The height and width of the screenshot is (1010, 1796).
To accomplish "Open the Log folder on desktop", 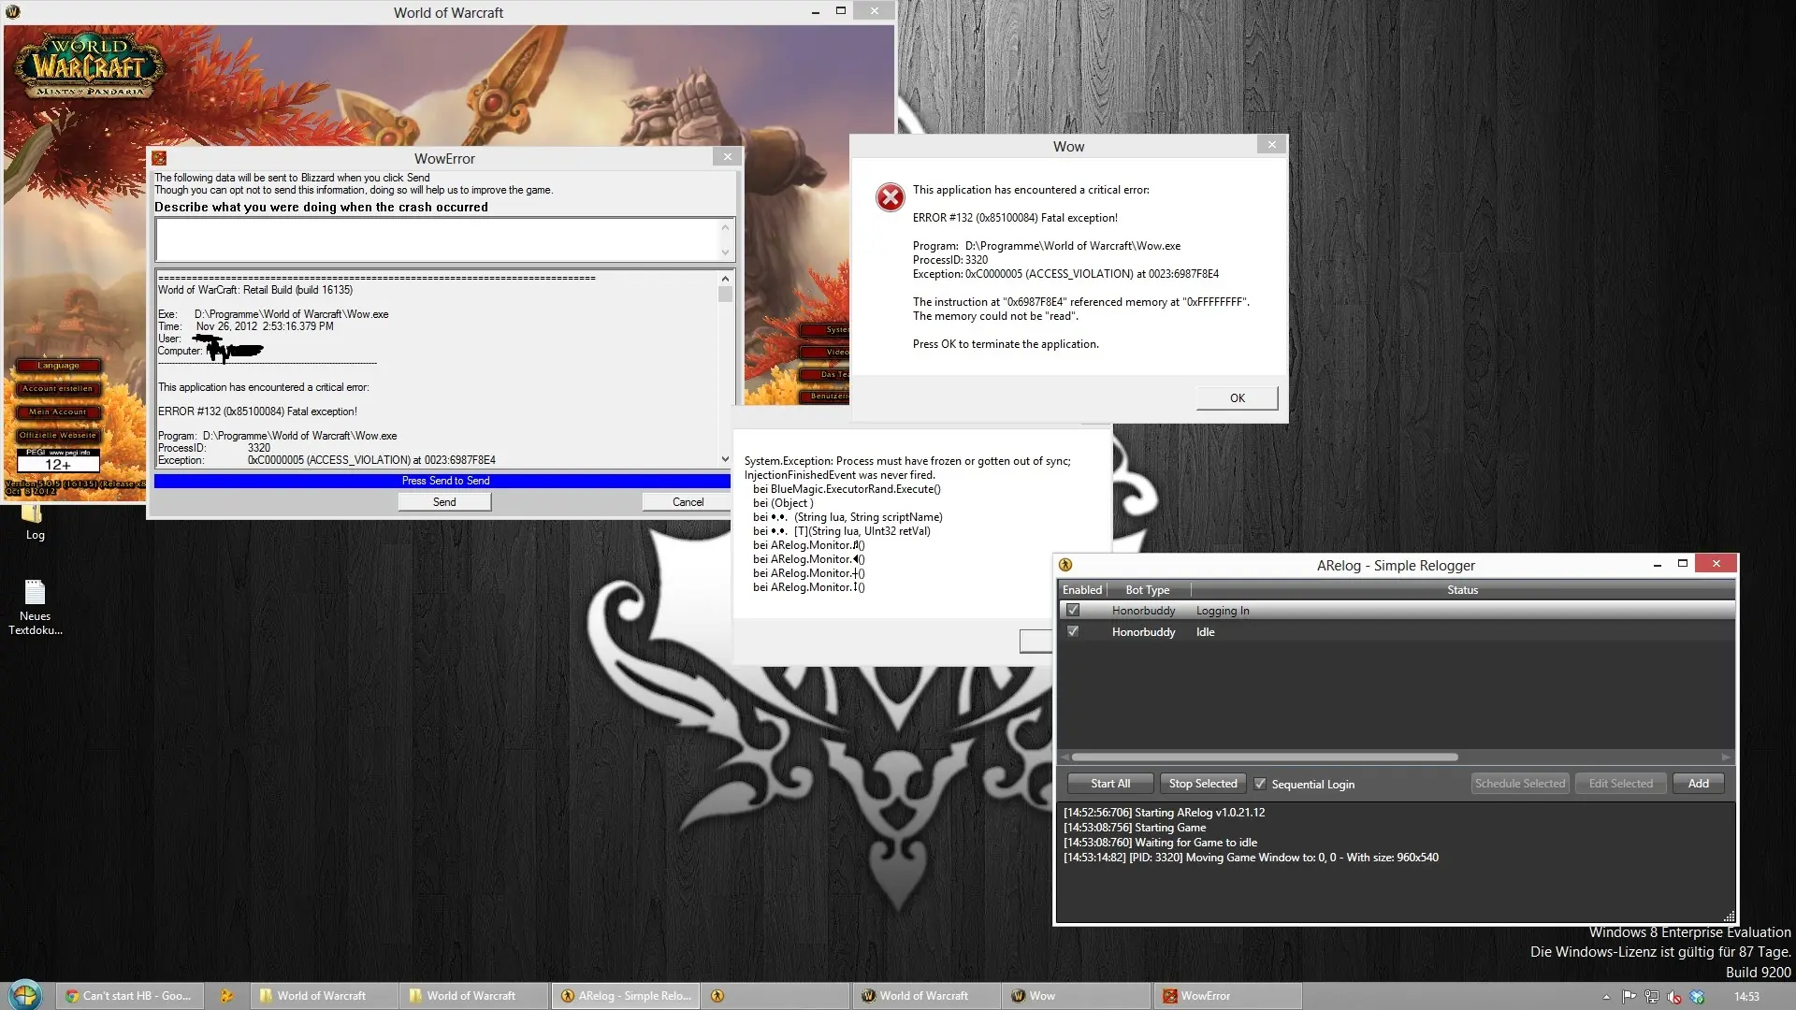I will click(x=34, y=517).
